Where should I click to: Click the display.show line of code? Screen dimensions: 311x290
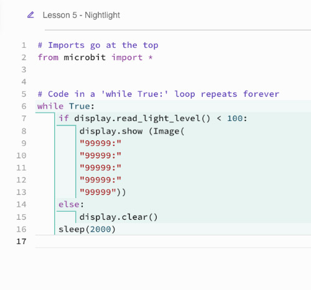click(x=132, y=131)
